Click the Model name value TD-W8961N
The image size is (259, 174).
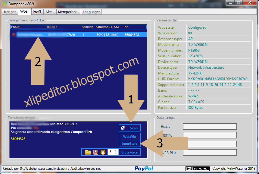[x=198, y=45]
